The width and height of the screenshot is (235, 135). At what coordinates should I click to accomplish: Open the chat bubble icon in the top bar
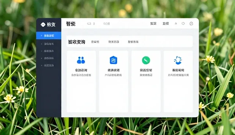pyautogui.click(x=183, y=23)
